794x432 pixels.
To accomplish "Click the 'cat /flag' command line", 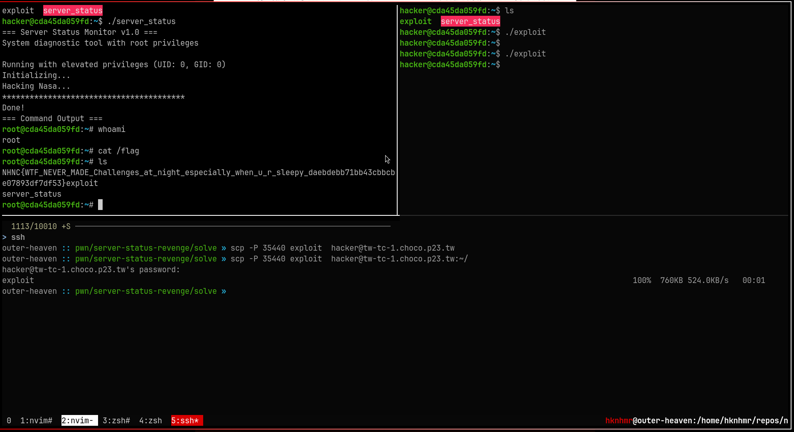I will pyautogui.click(x=118, y=151).
